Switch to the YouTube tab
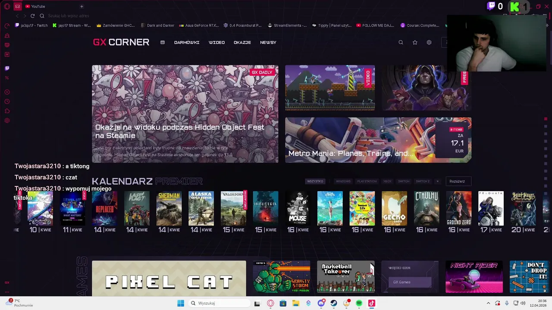The height and width of the screenshot is (310, 552). click(x=35, y=6)
